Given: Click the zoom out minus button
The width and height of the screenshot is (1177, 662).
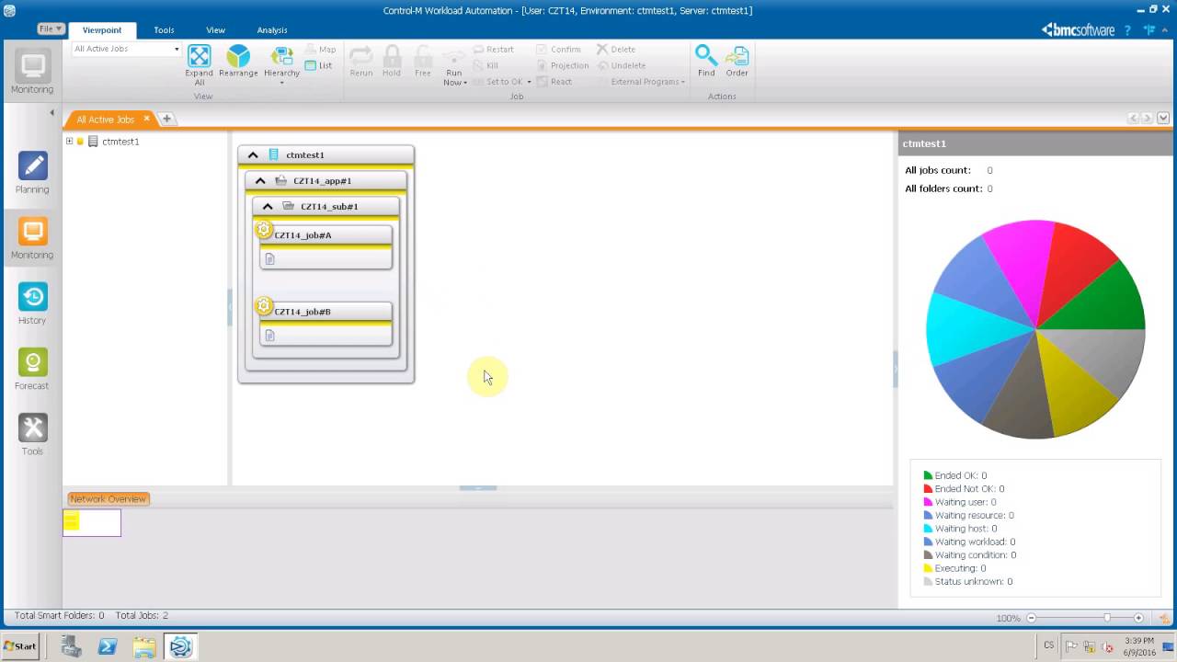Looking at the screenshot, I should click(x=1032, y=618).
